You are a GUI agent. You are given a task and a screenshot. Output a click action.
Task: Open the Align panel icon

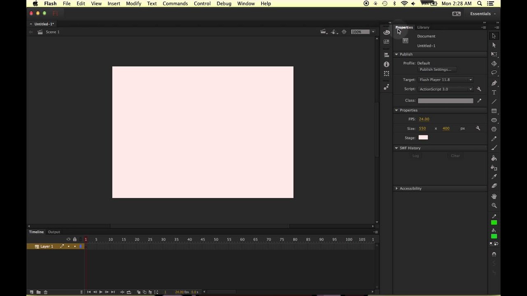tap(386, 55)
